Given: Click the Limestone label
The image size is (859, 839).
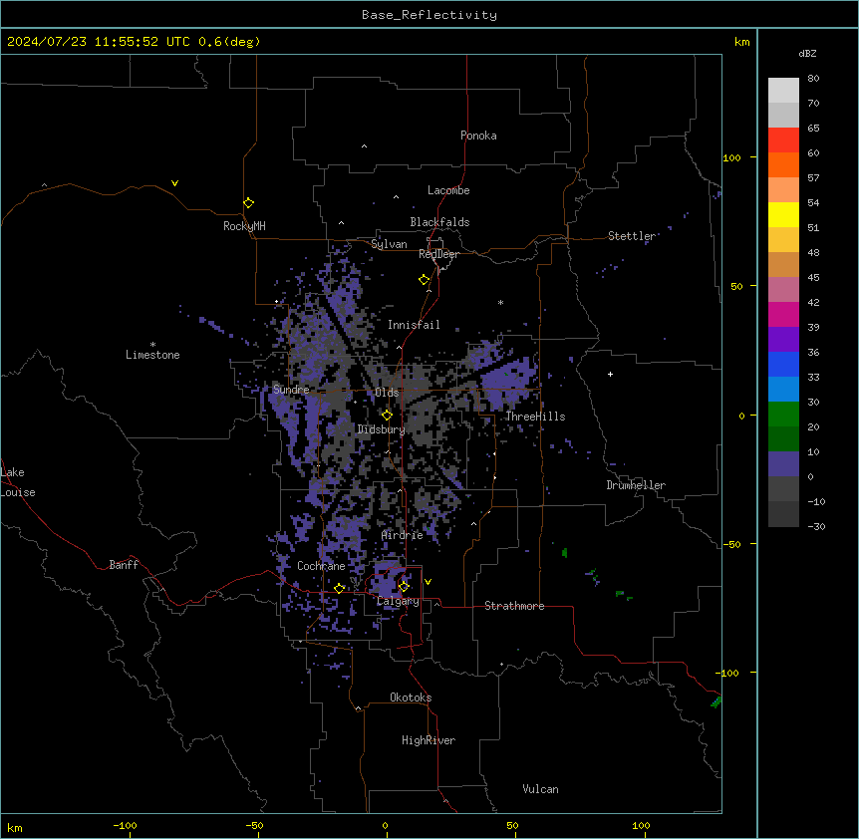Looking at the screenshot, I should (152, 355).
